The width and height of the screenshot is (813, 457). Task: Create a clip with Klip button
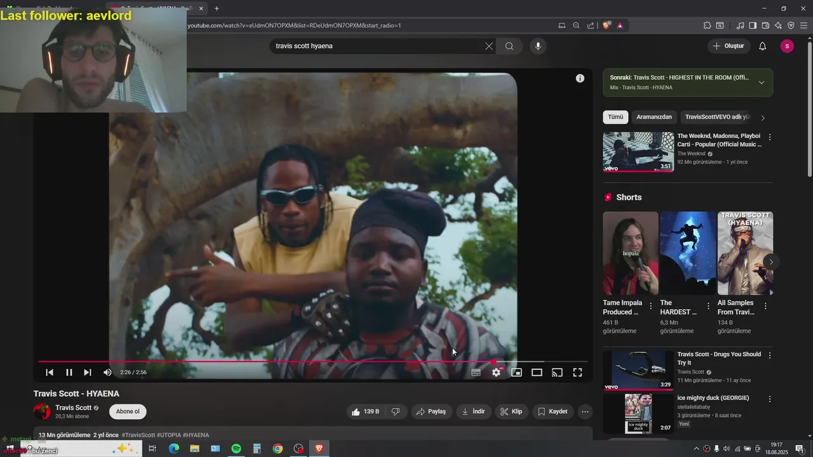[511, 411]
